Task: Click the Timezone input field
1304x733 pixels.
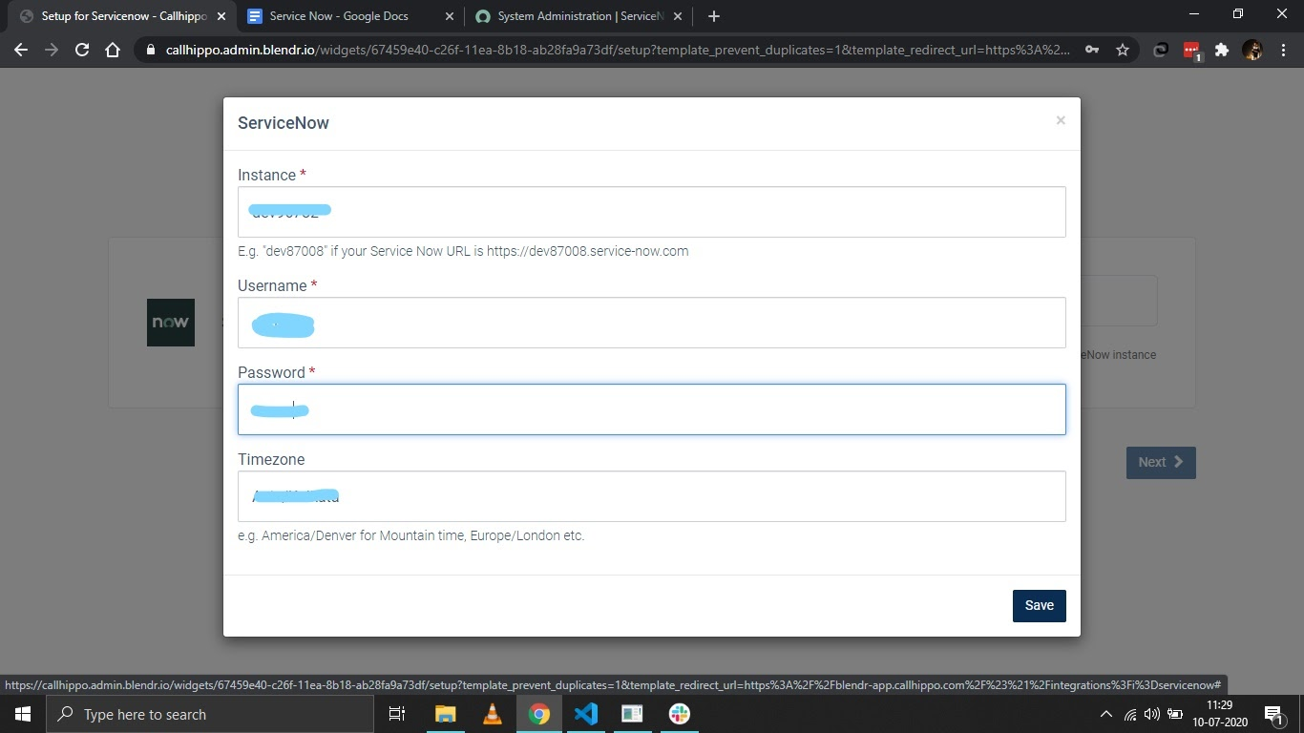Action: tap(652, 496)
